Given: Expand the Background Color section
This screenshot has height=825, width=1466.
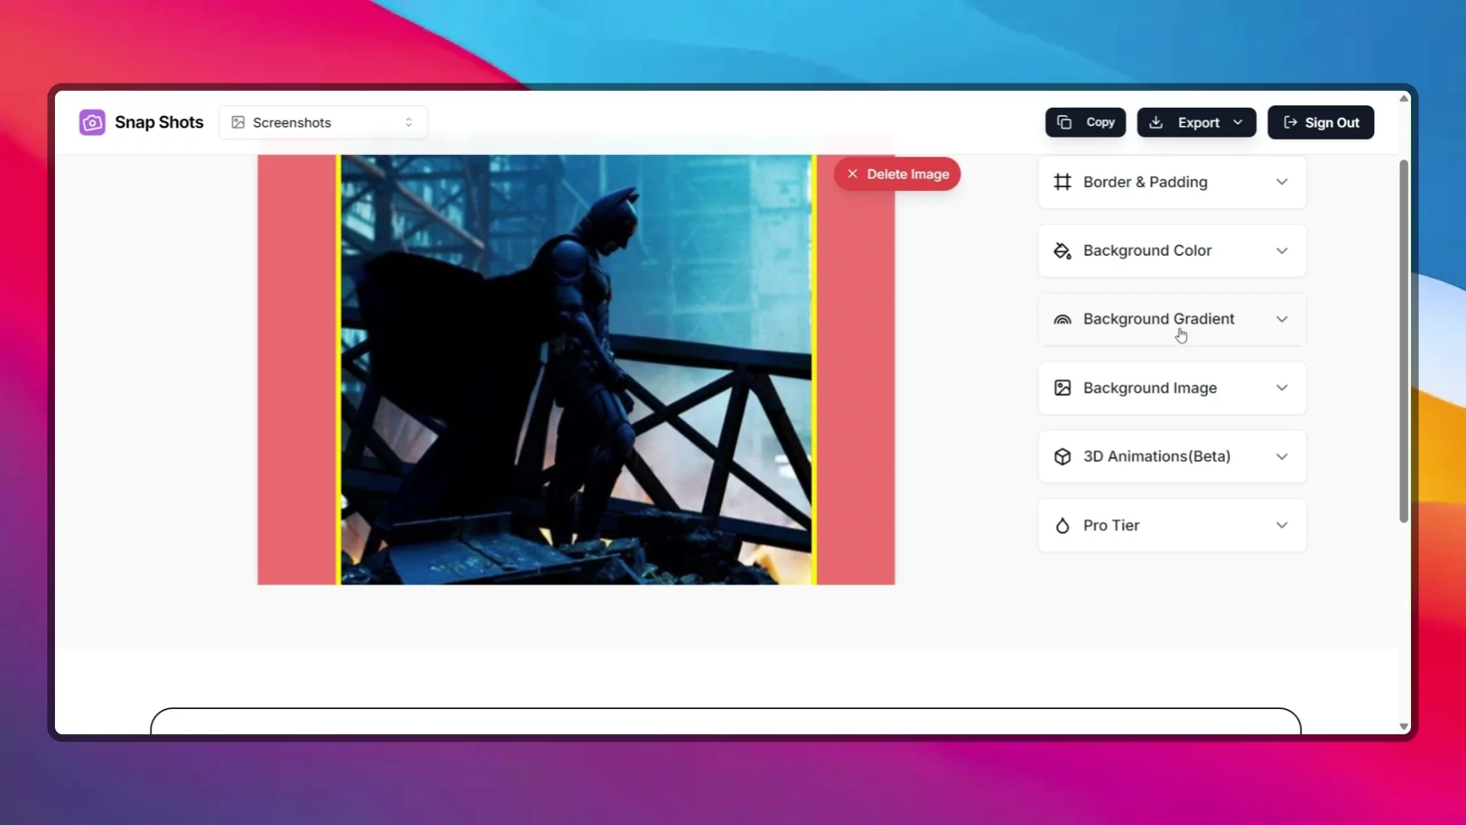Looking at the screenshot, I should 1172,251.
